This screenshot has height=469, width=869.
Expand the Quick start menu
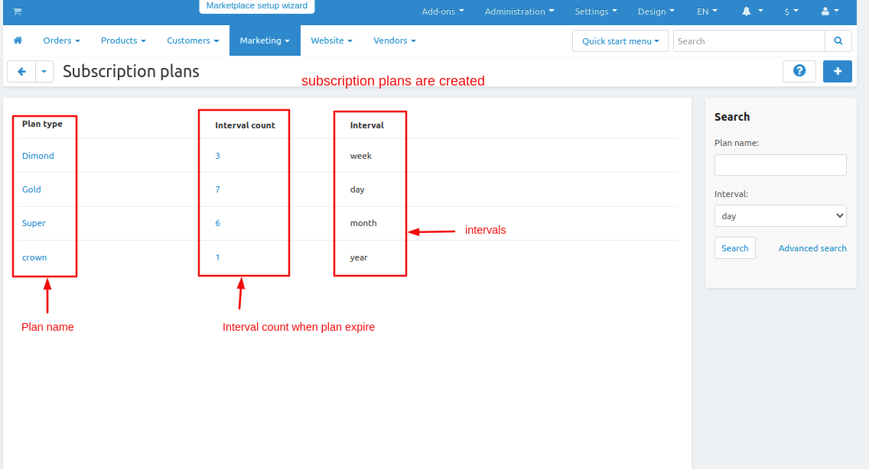(620, 41)
